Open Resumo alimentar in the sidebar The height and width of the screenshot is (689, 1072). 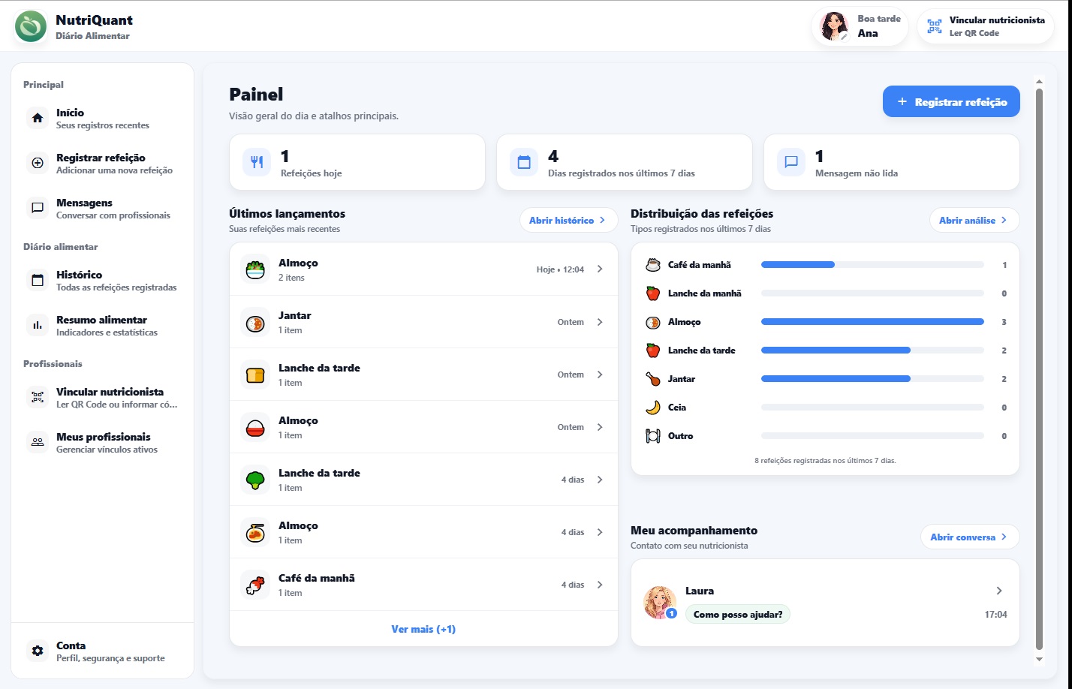pos(102,326)
